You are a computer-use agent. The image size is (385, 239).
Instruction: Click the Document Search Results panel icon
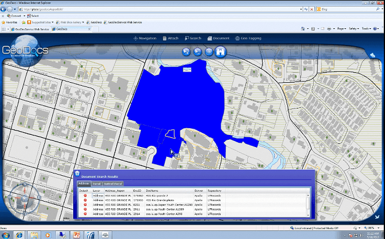click(77, 173)
